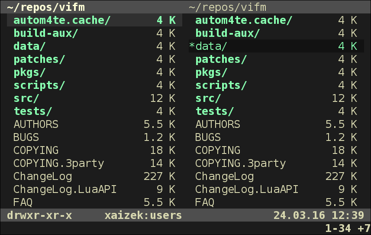371x235 pixels.
Task: Select autom4te.cache/ in the left pane
Action: point(95,20)
